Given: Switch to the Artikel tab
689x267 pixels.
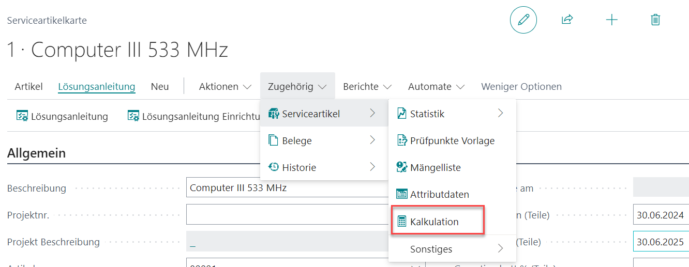Looking at the screenshot, I should 28,87.
